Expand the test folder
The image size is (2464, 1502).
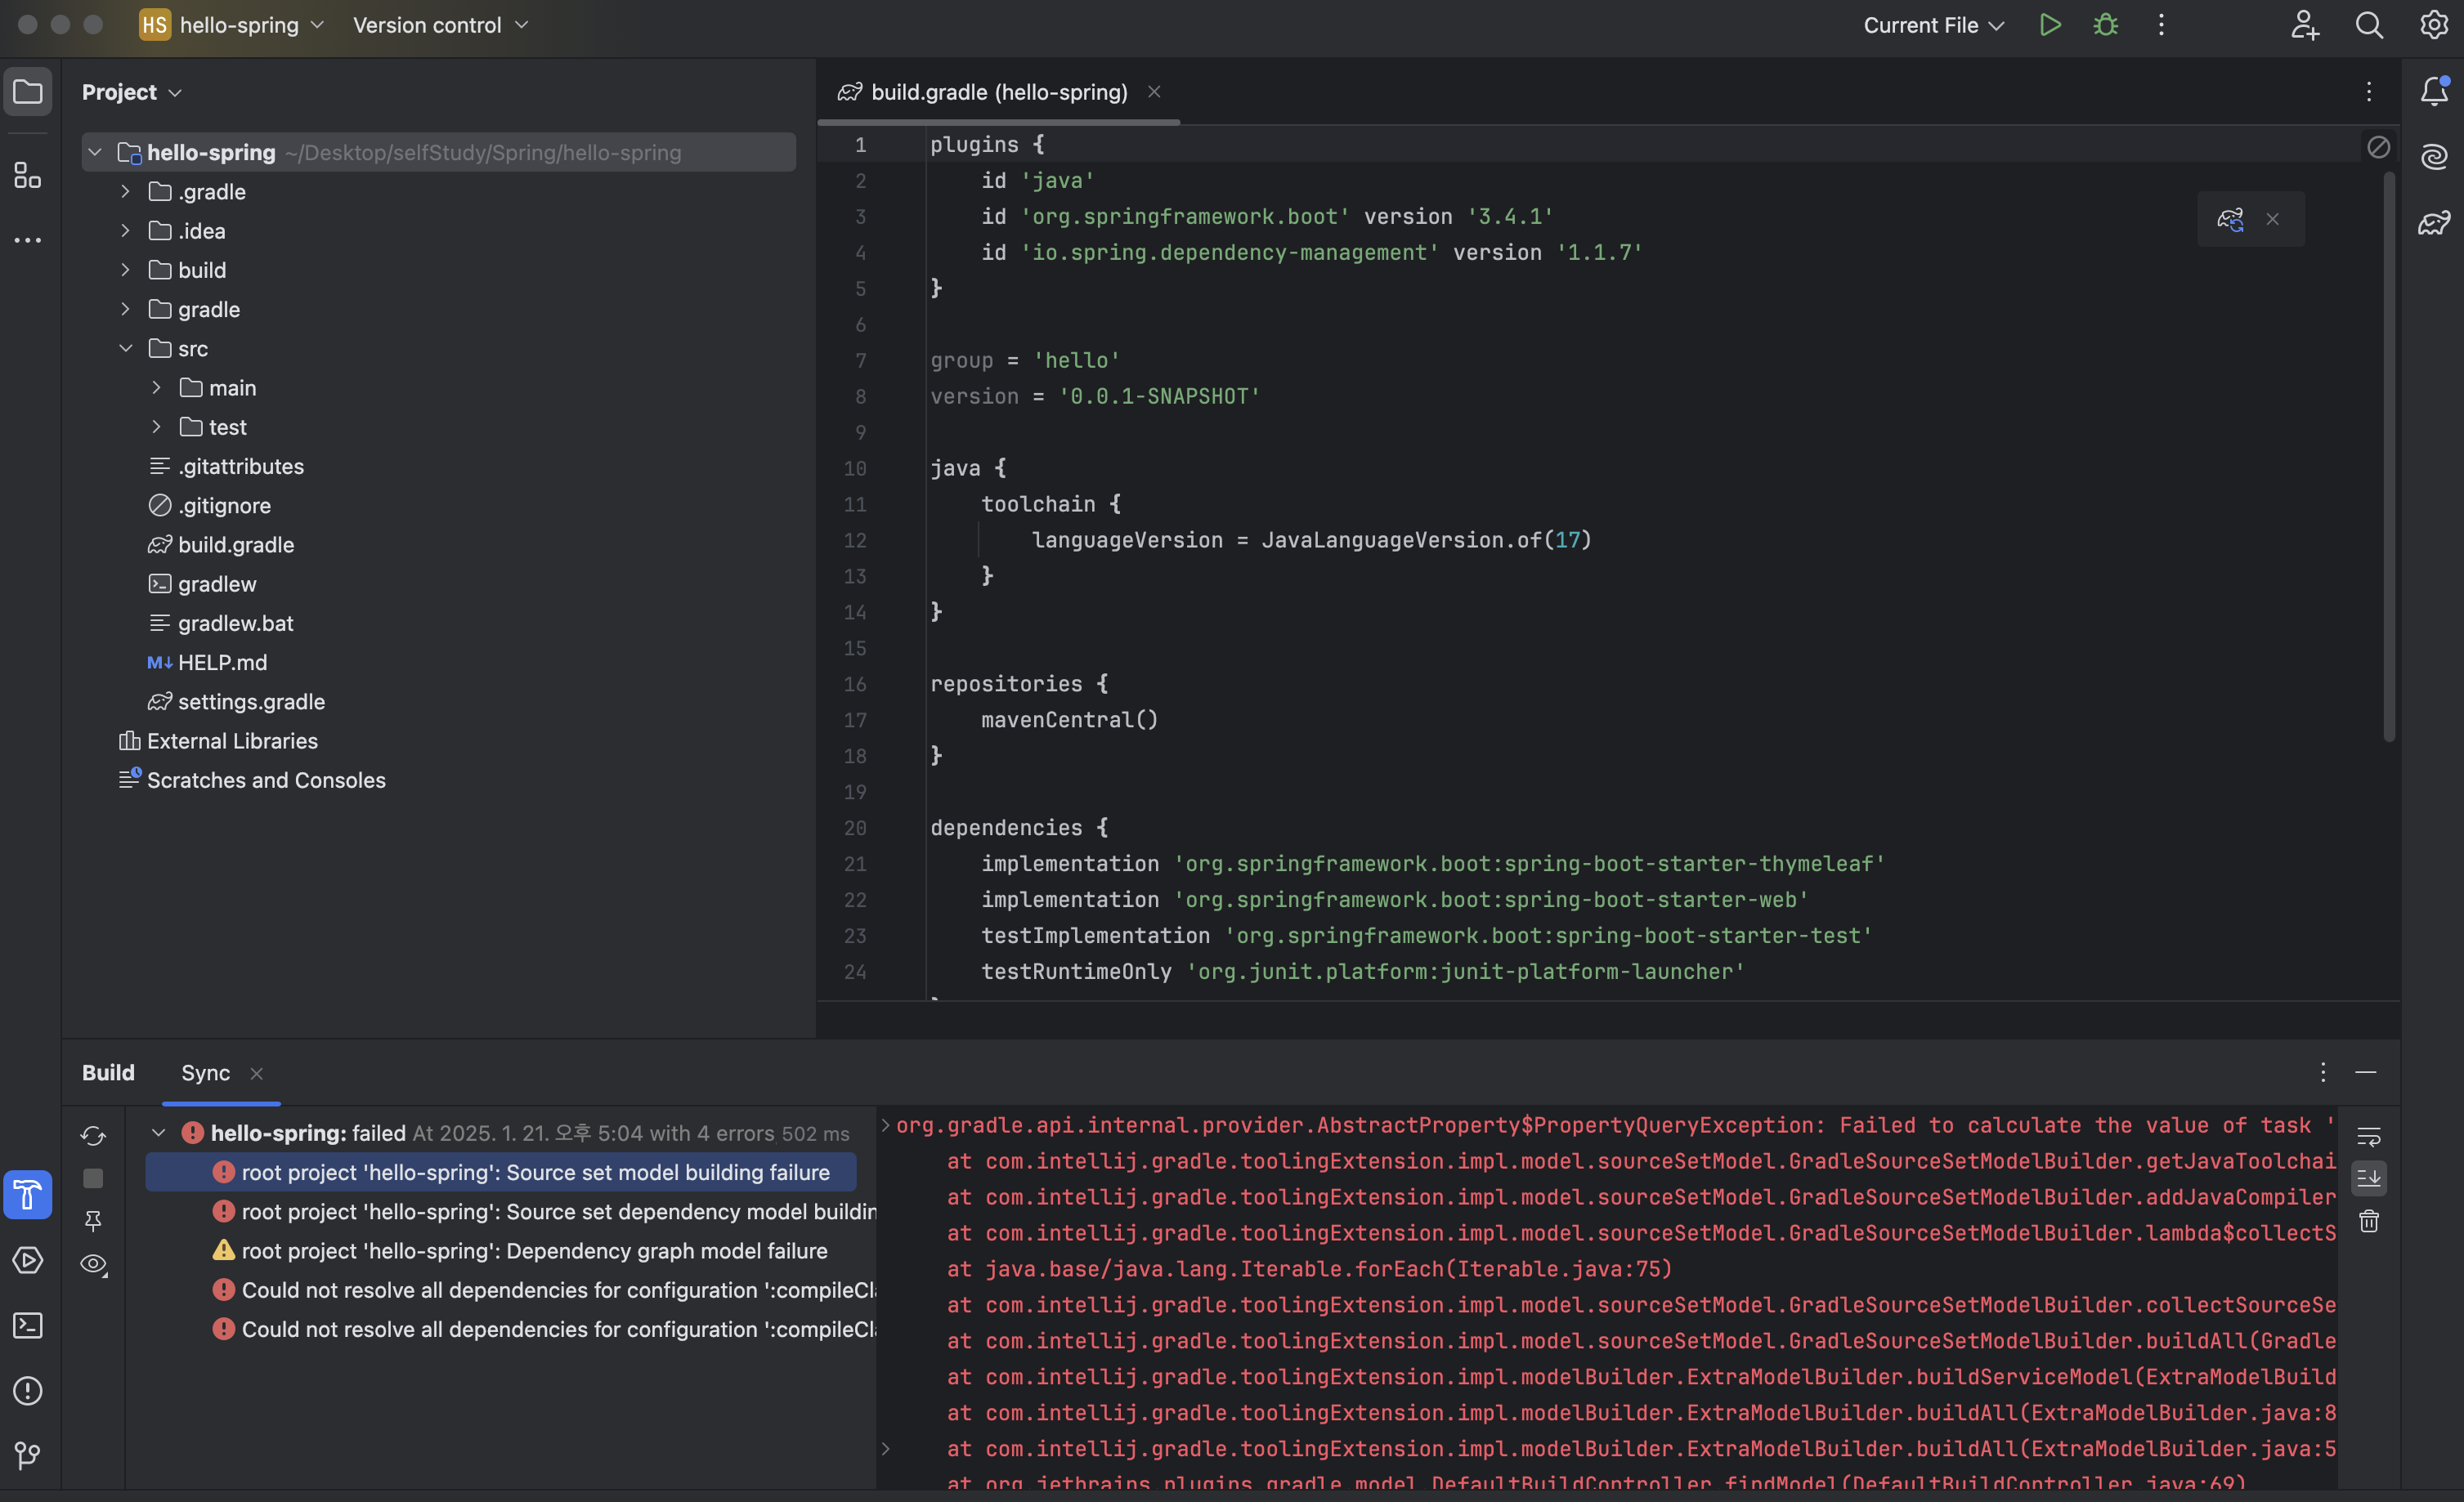point(157,427)
